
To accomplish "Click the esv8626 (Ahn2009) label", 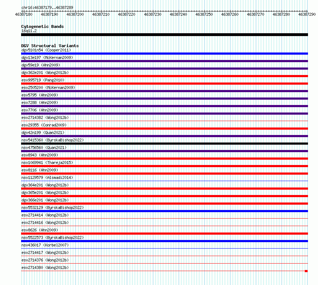I will point(40,230).
